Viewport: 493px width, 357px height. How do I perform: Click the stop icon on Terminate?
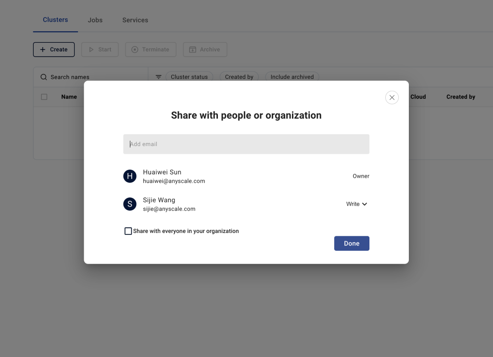coord(135,49)
